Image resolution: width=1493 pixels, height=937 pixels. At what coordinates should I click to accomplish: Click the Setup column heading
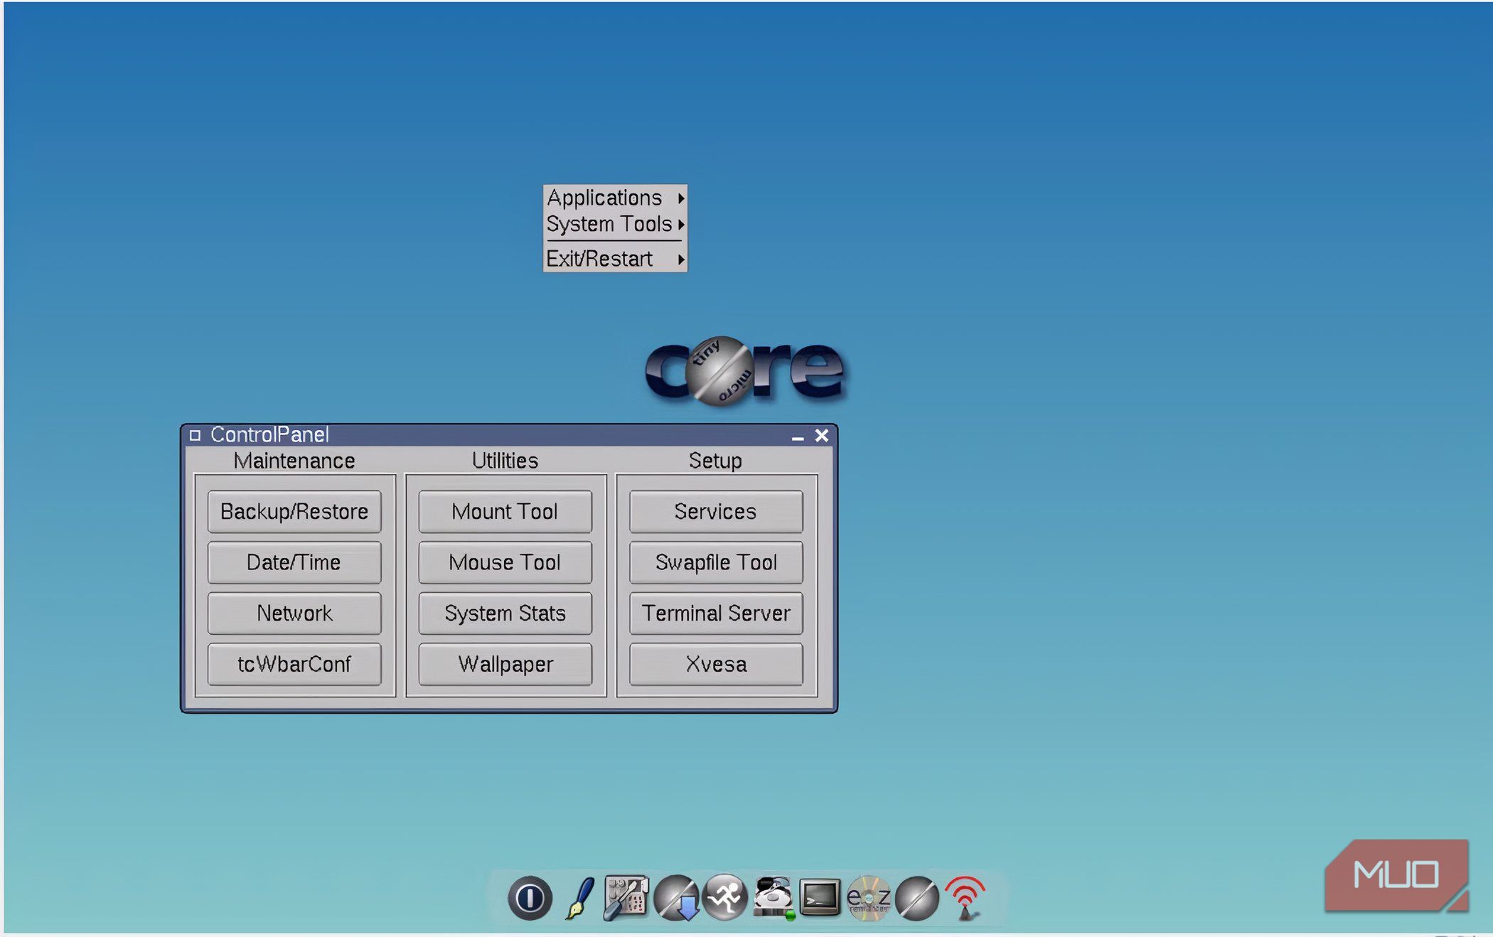[x=715, y=461]
